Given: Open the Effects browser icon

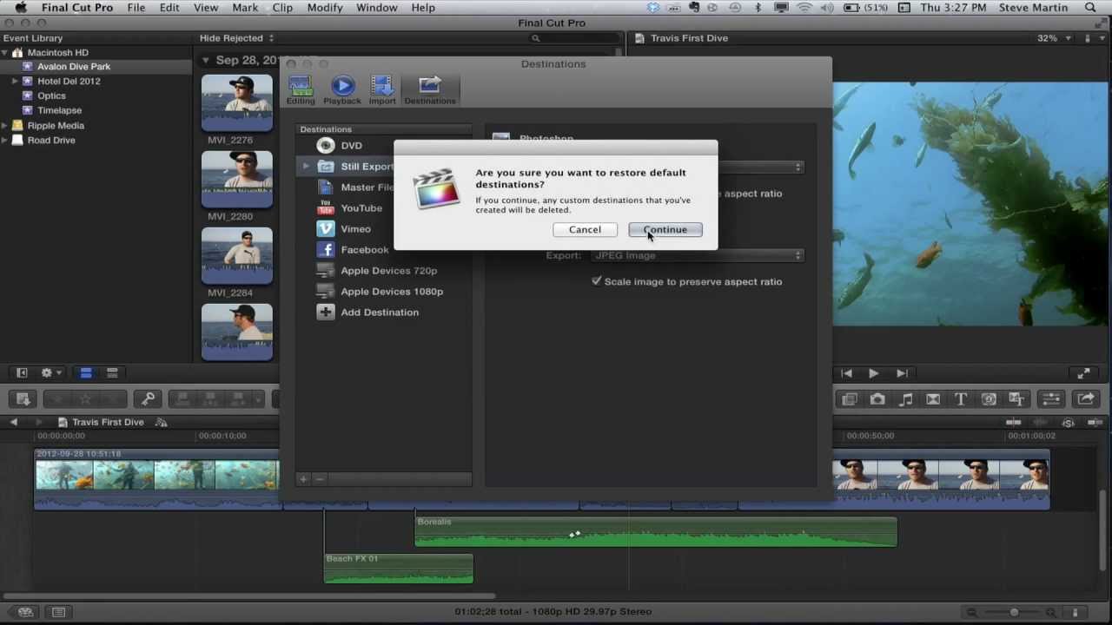Looking at the screenshot, I should pyautogui.click(x=850, y=399).
